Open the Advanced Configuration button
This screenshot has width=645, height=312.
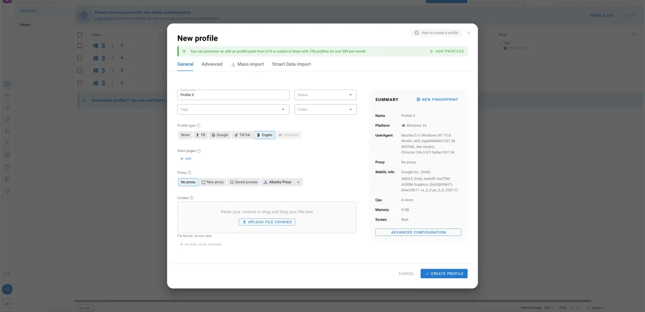(418, 232)
